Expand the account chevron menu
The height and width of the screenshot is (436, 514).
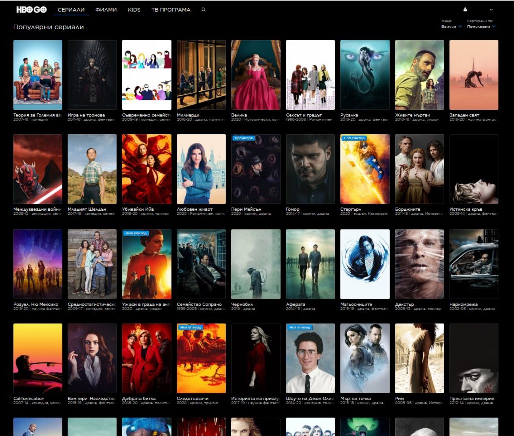pos(491,10)
